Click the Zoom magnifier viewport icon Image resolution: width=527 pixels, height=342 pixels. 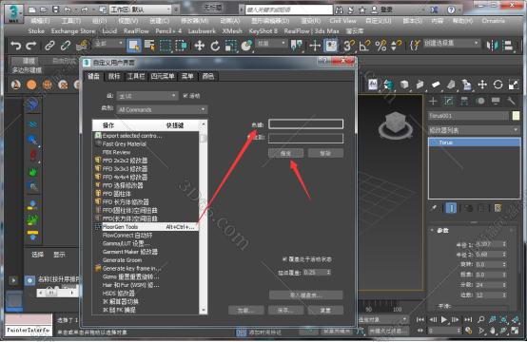pos(481,319)
